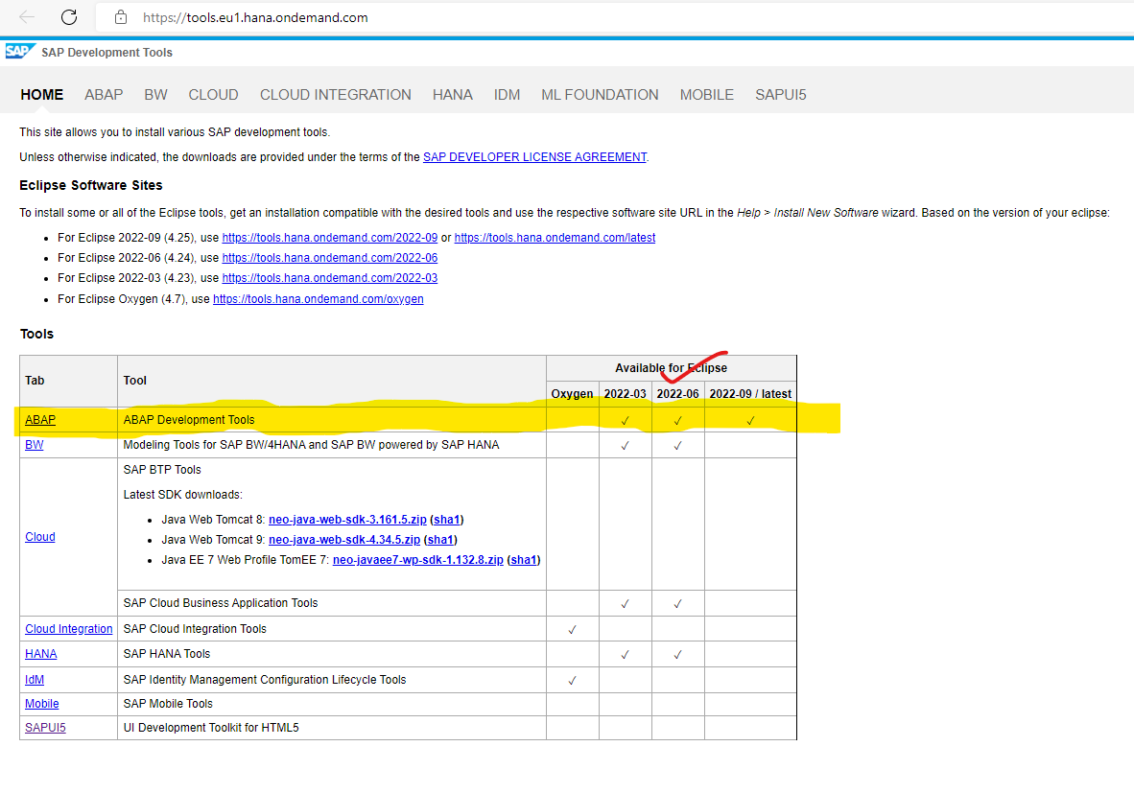The width and height of the screenshot is (1134, 793).
Task: Switch to the CLOUD INTEGRATION tab
Action: 335,94
